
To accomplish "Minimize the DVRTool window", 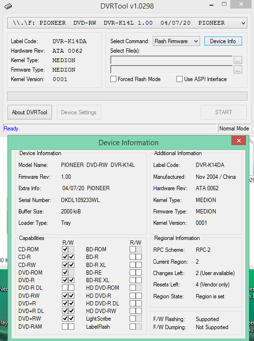I will [x=211, y=5].
